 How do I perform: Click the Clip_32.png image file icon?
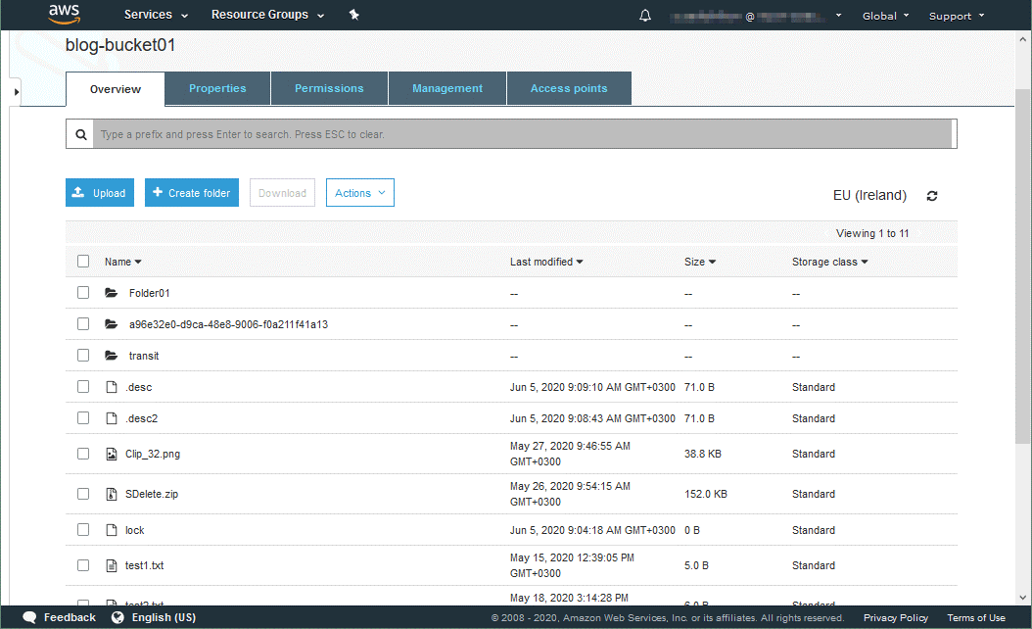click(x=112, y=454)
